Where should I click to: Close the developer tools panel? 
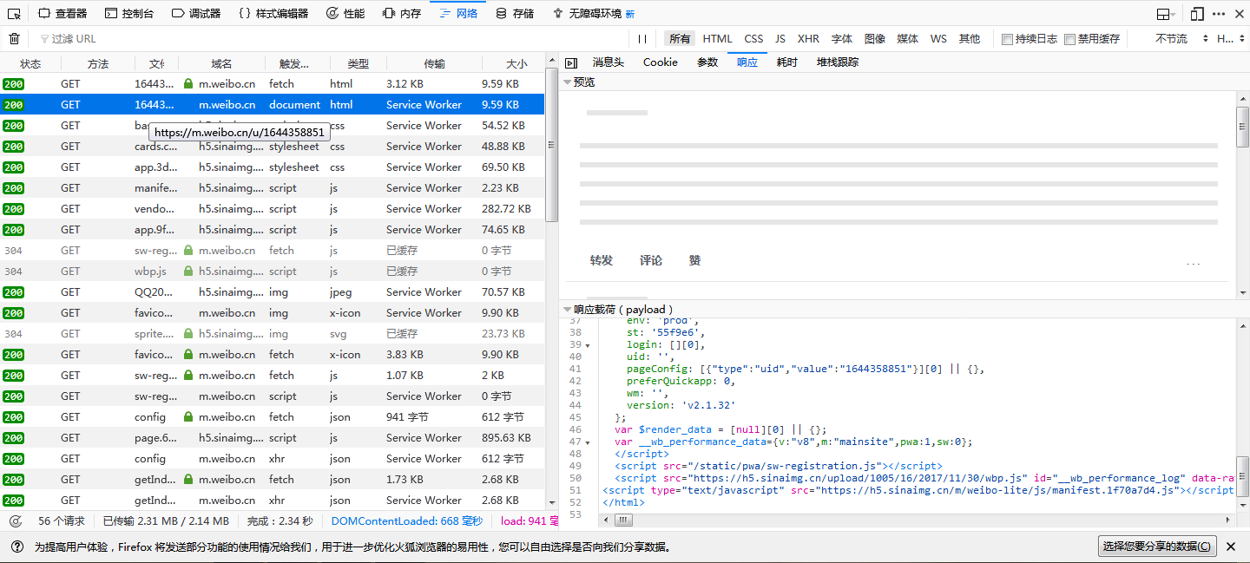tap(1240, 14)
